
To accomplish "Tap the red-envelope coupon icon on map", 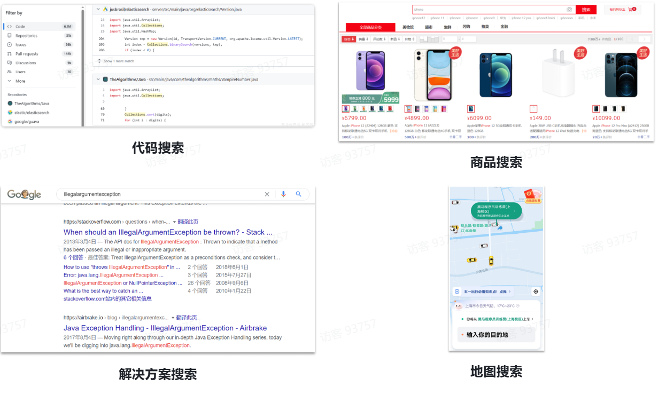I will point(532,195).
